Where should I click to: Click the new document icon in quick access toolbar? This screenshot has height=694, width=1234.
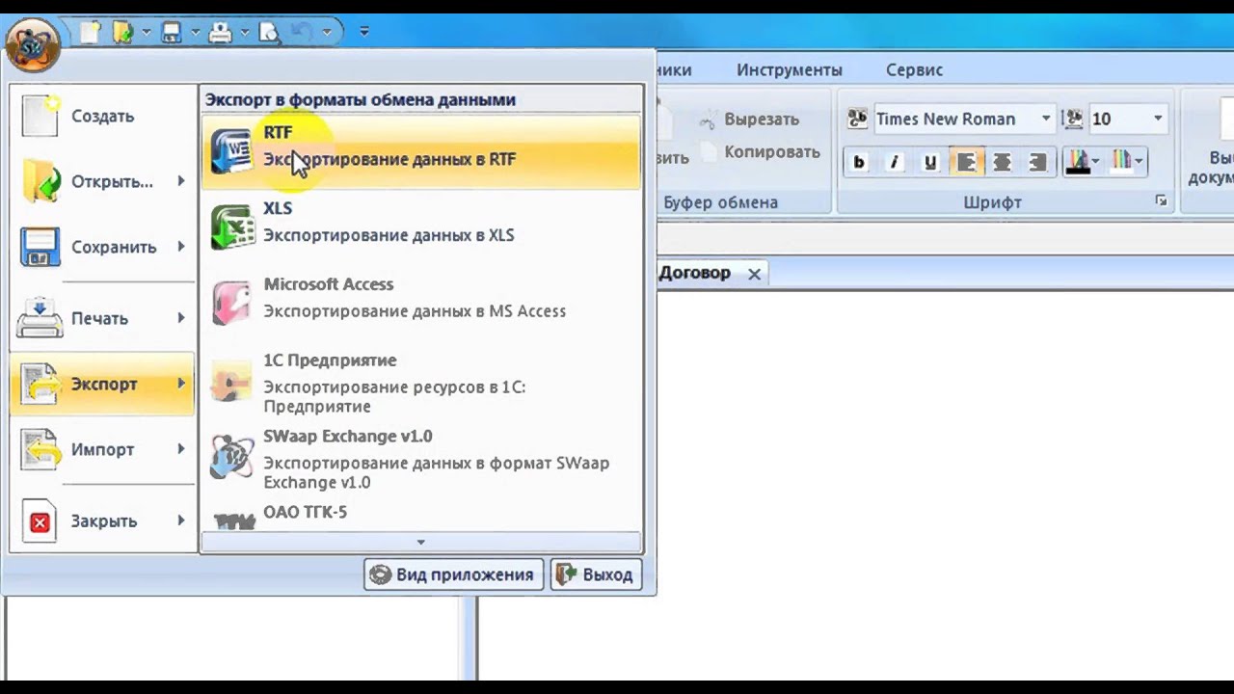(90, 33)
